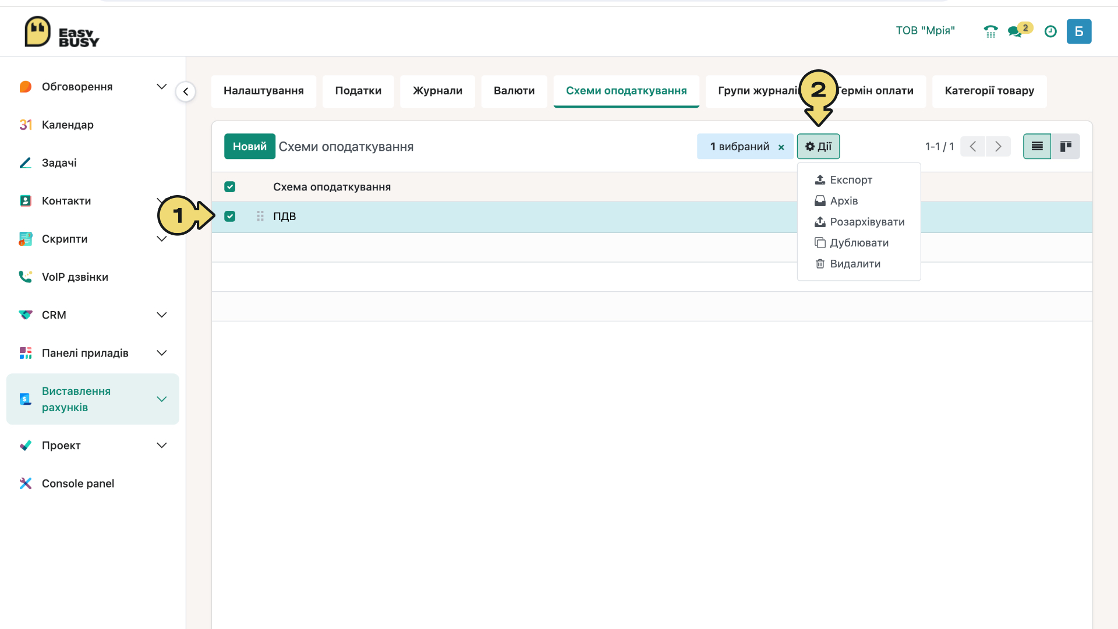Select the Схеми оподаткування tab
Screen dimensions: 1118x629
(x=627, y=91)
